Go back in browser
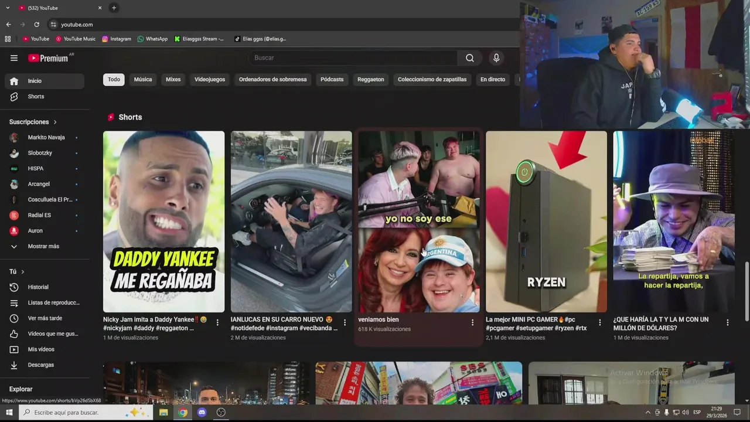 tap(8, 25)
